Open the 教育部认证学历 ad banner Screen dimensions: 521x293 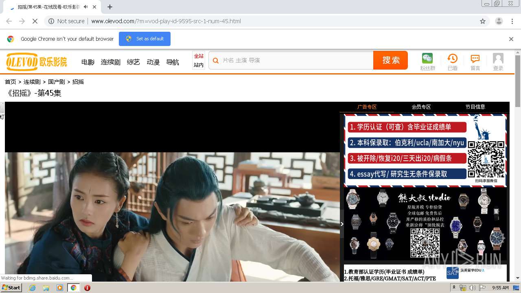tap(425, 273)
